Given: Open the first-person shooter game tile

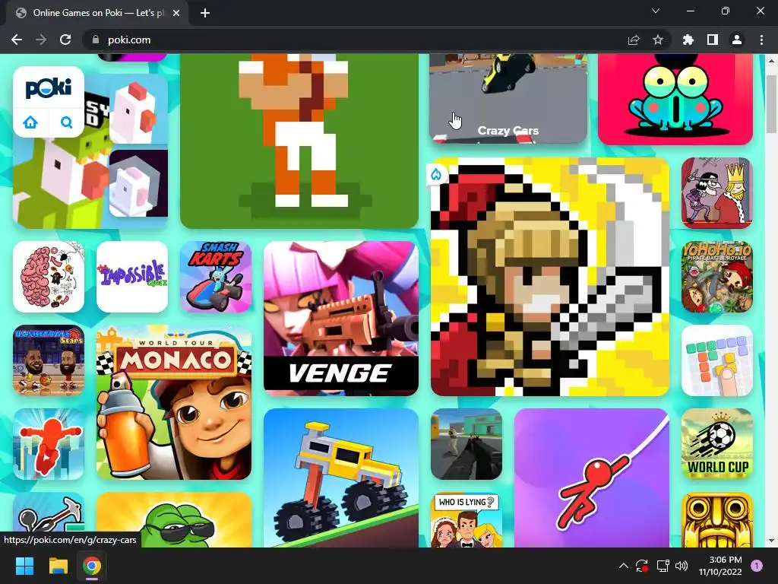Looking at the screenshot, I should (466, 444).
